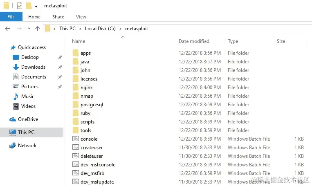The height and width of the screenshot is (186, 312).
Task: Select the nmap folder icon
Action: [76, 96]
